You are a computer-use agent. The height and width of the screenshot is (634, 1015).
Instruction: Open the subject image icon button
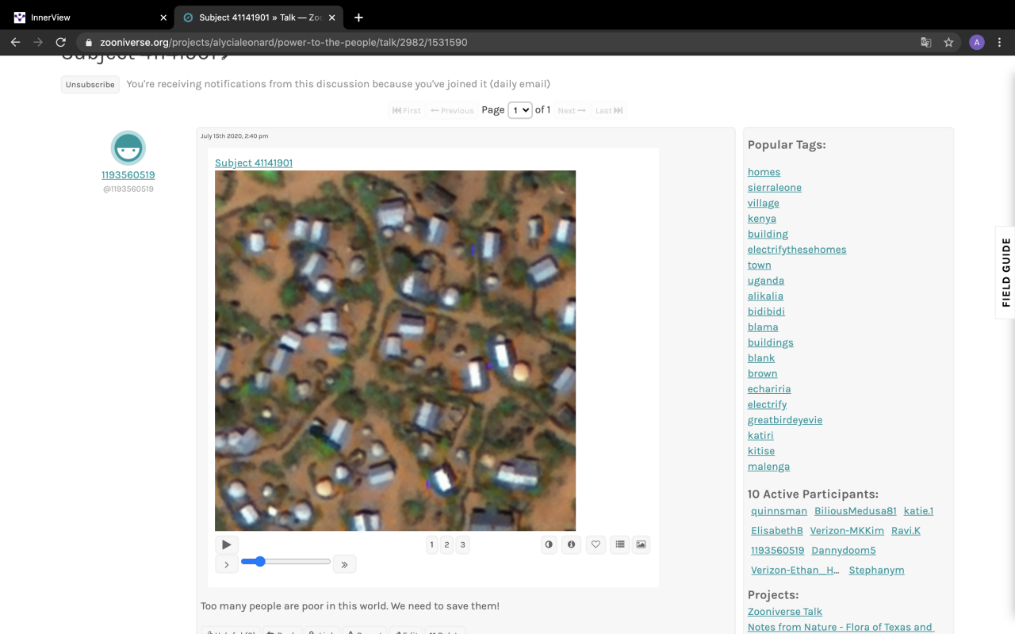[x=641, y=544]
